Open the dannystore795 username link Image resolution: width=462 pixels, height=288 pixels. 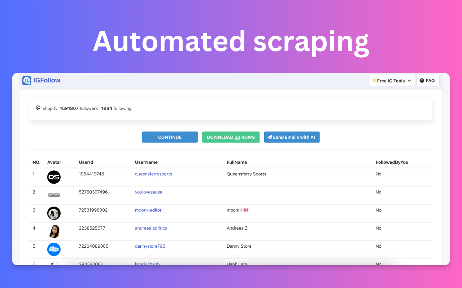click(x=150, y=246)
